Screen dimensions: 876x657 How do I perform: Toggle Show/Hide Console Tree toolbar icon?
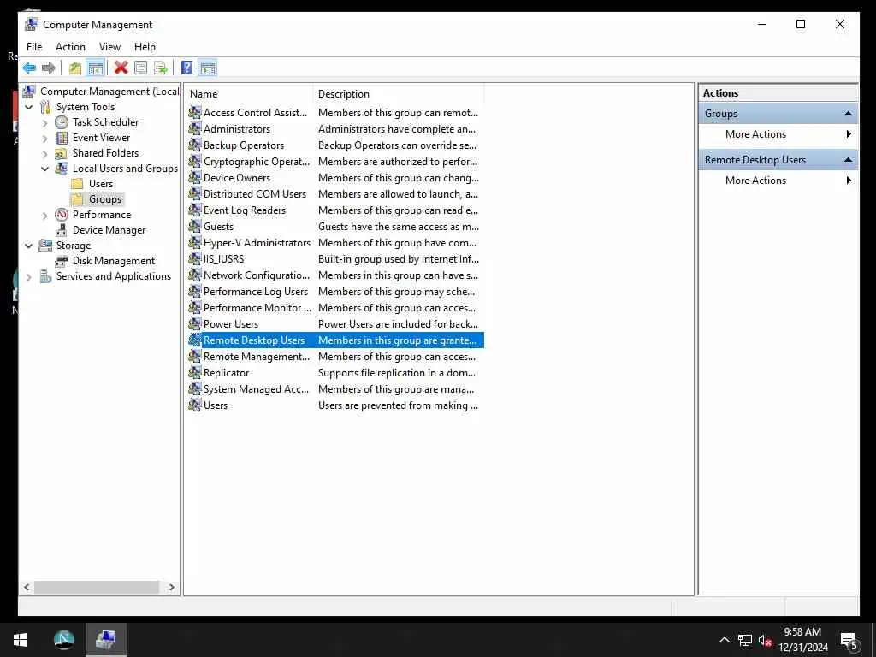point(96,68)
